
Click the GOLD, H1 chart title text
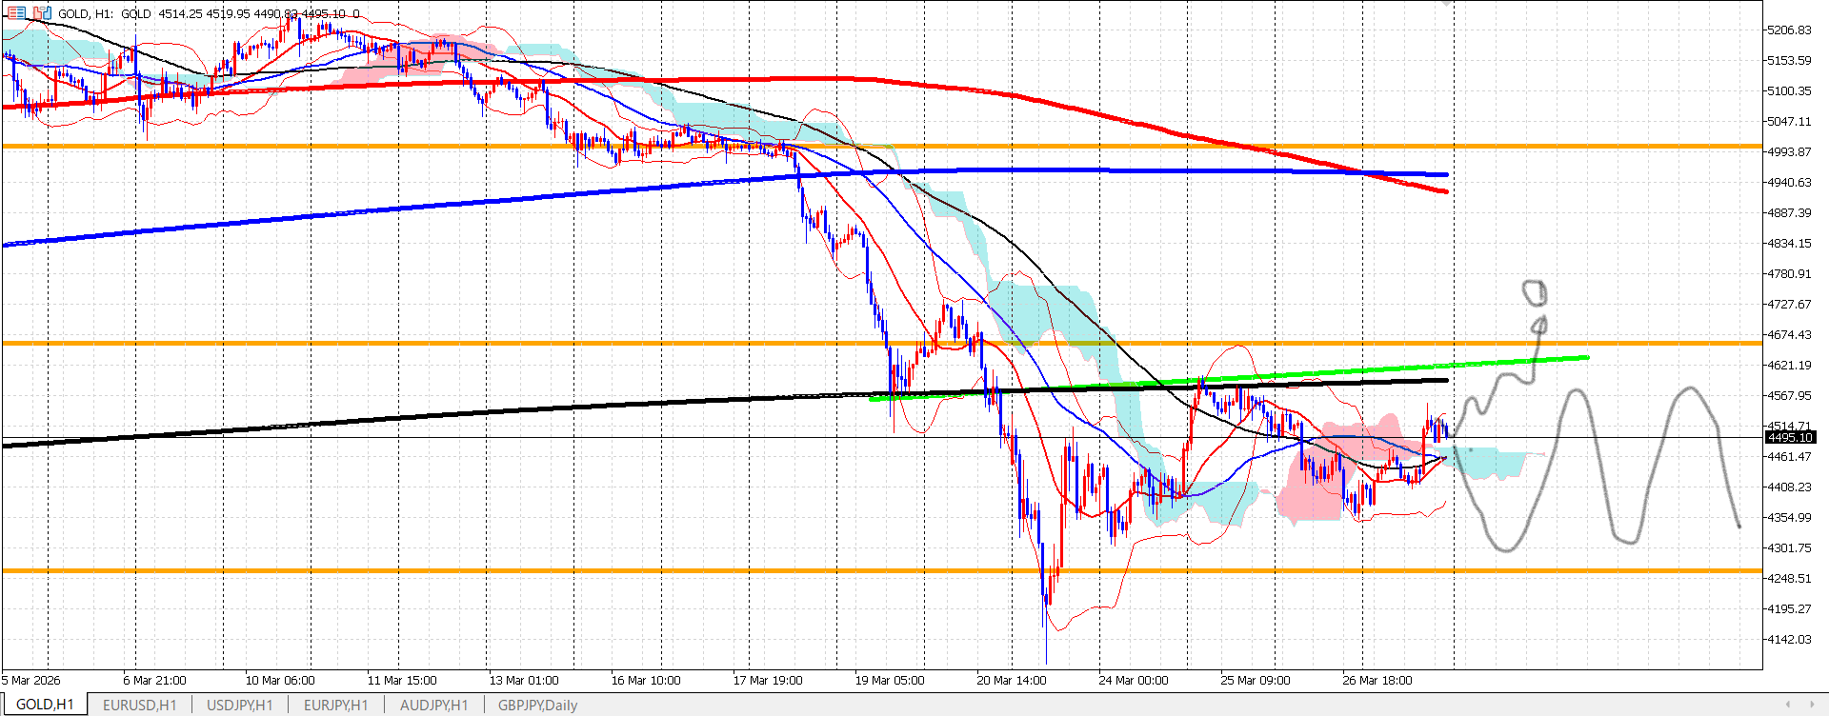click(86, 13)
